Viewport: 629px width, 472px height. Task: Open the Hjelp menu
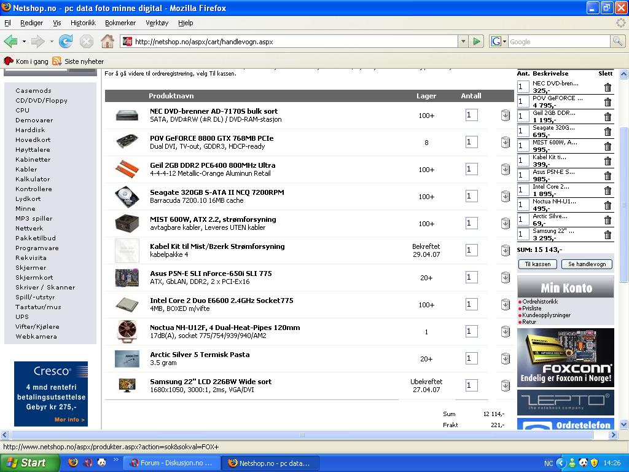coord(186,23)
